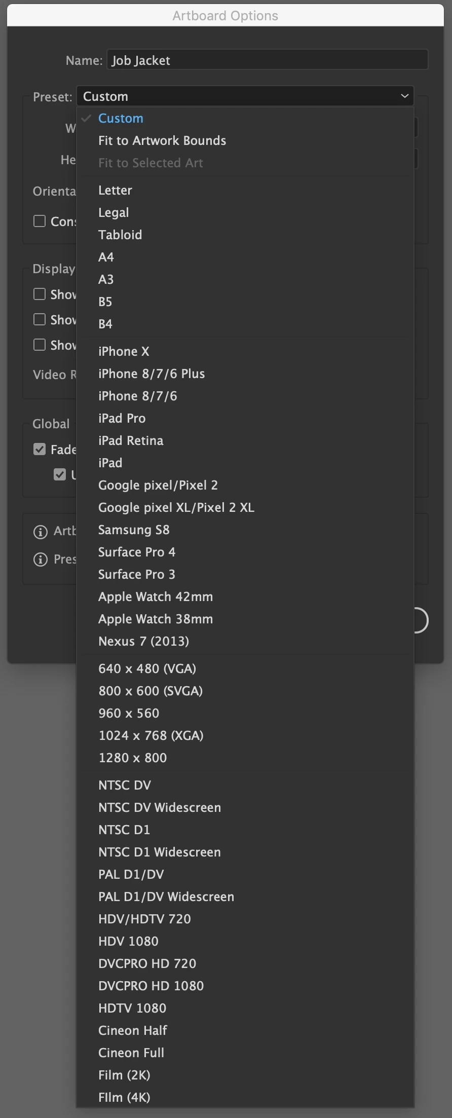The height and width of the screenshot is (1118, 452).
Task: Select the Cineon Half preset
Action: (x=245, y=1030)
